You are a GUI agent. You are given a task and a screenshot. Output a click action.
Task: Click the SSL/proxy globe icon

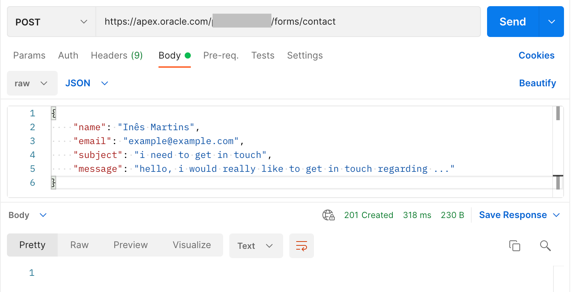point(329,215)
